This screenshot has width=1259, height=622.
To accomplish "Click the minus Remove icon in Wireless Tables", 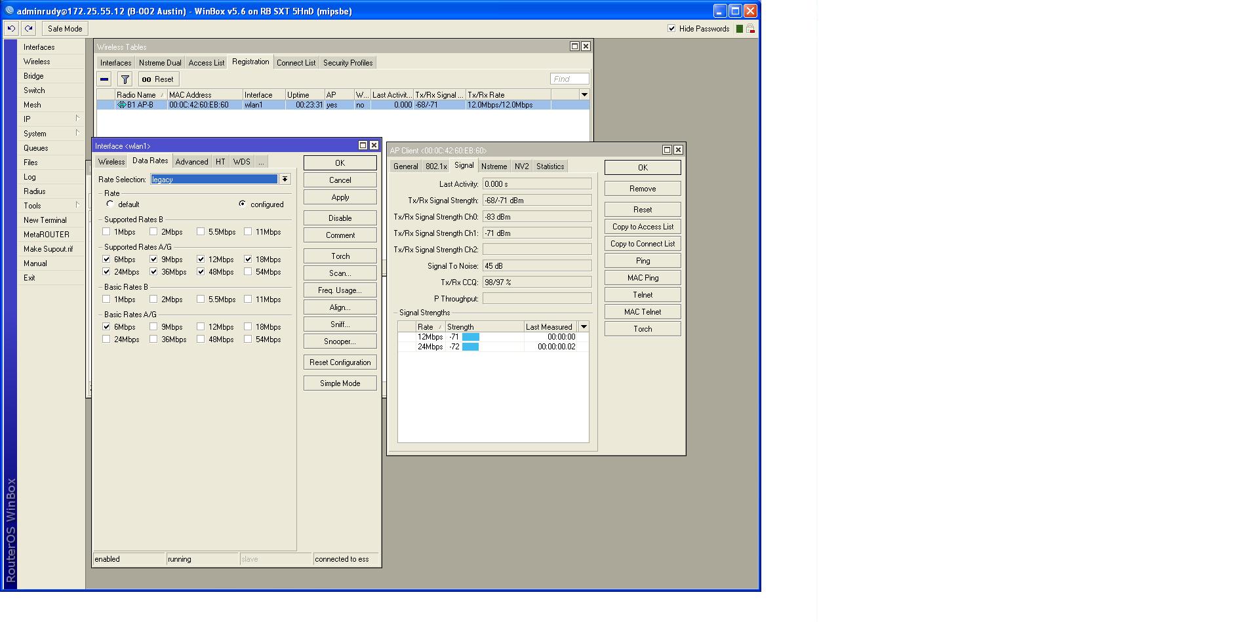I will coord(104,79).
